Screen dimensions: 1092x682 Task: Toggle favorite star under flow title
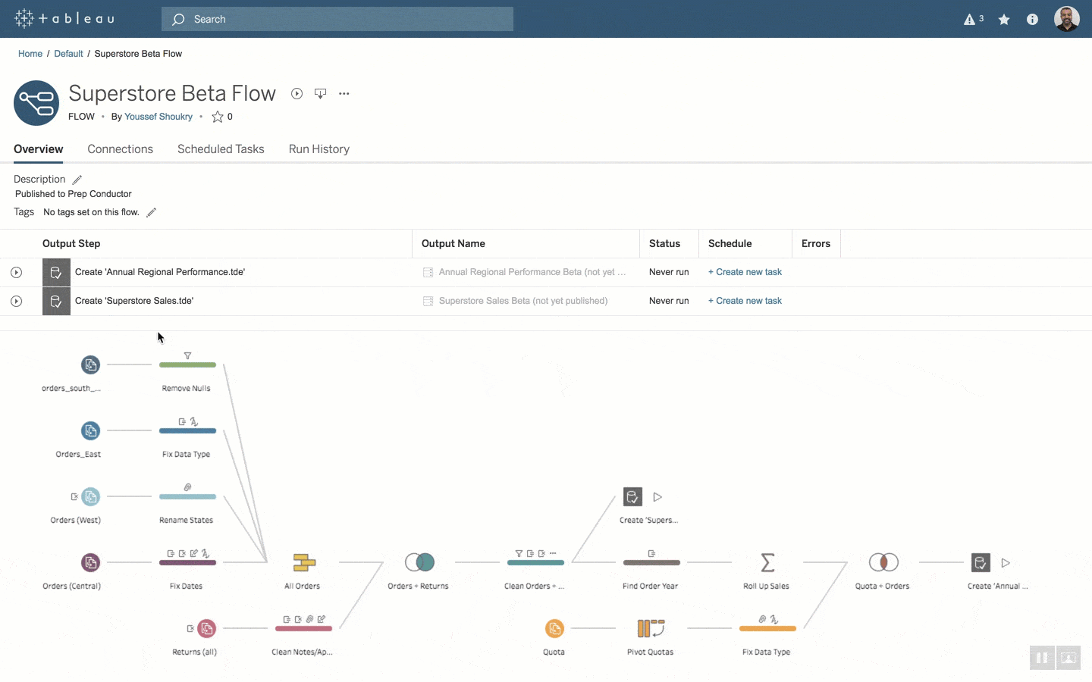point(218,117)
